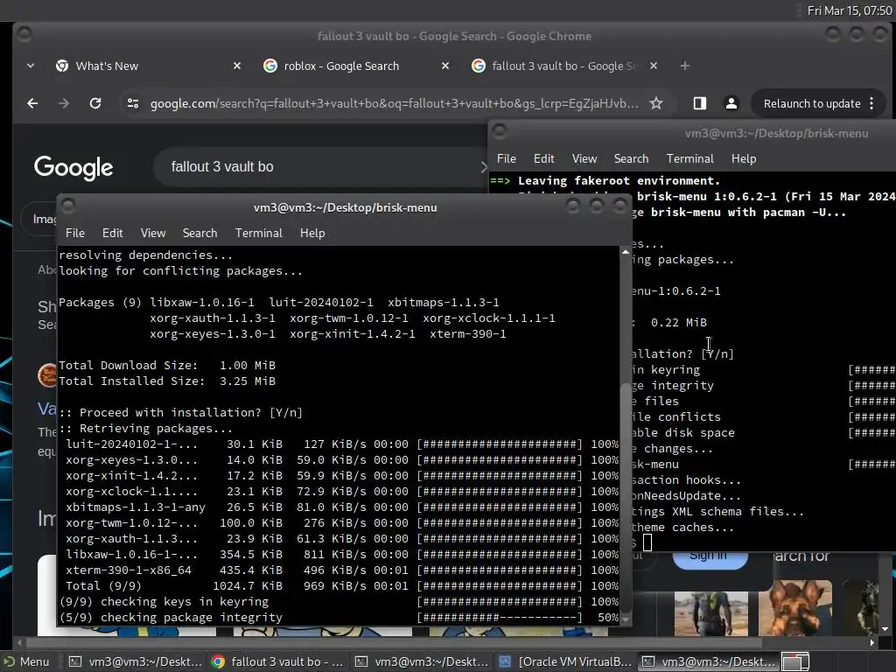Bookmark this page with the star icon
This screenshot has height=672, width=896.
(x=656, y=103)
